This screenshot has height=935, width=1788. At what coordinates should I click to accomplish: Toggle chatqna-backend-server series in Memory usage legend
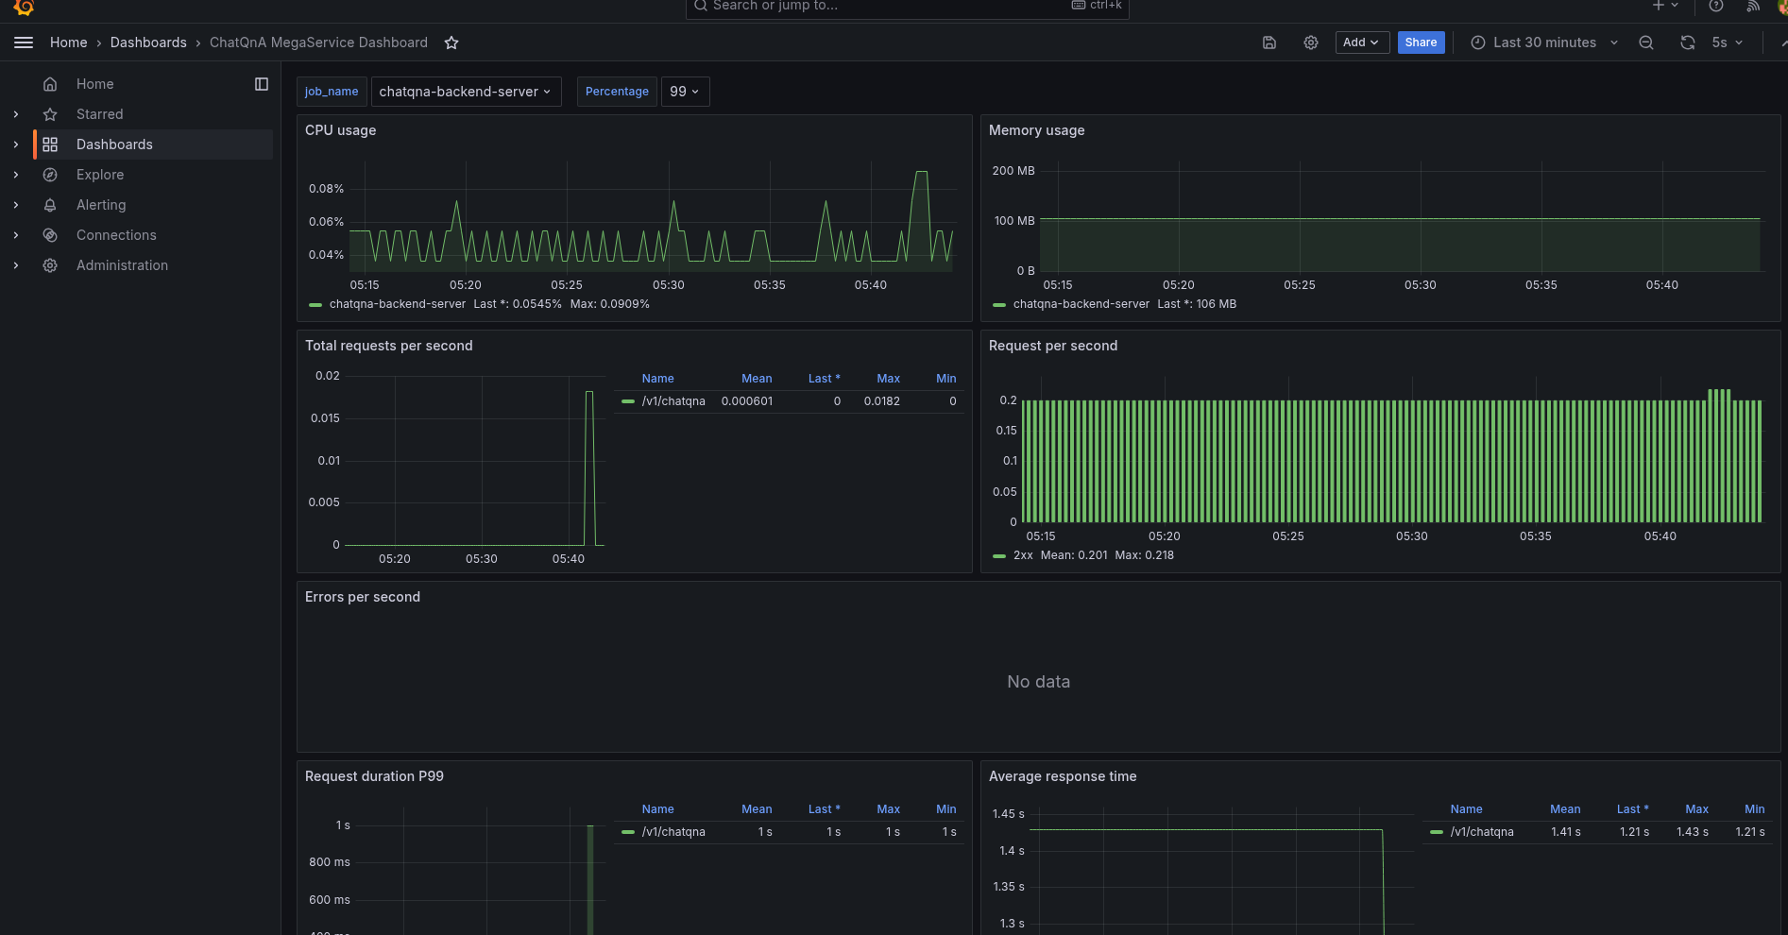point(1081,304)
